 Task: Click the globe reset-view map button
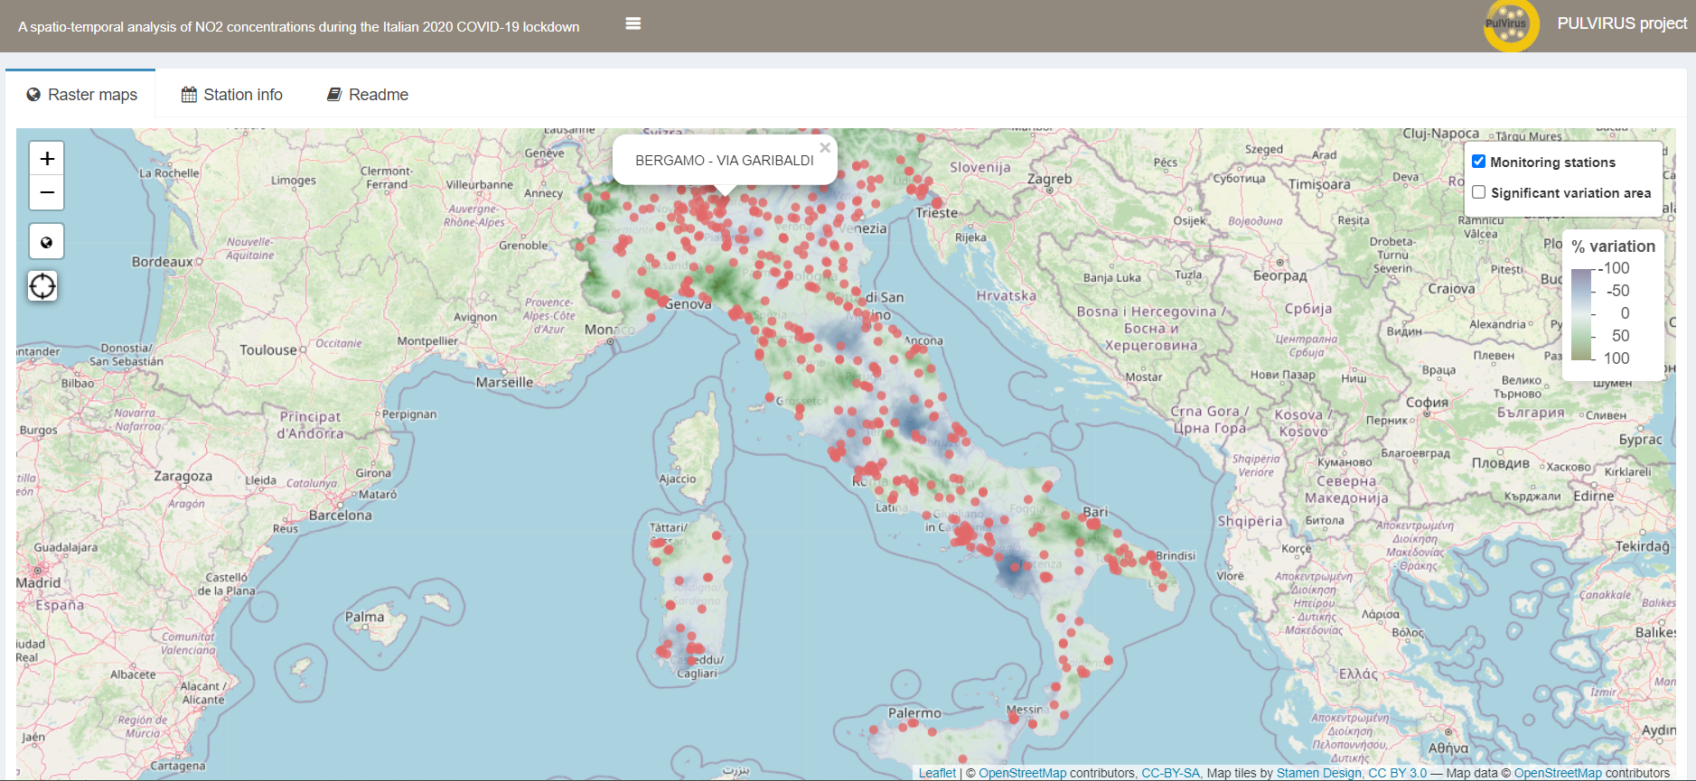coord(47,242)
